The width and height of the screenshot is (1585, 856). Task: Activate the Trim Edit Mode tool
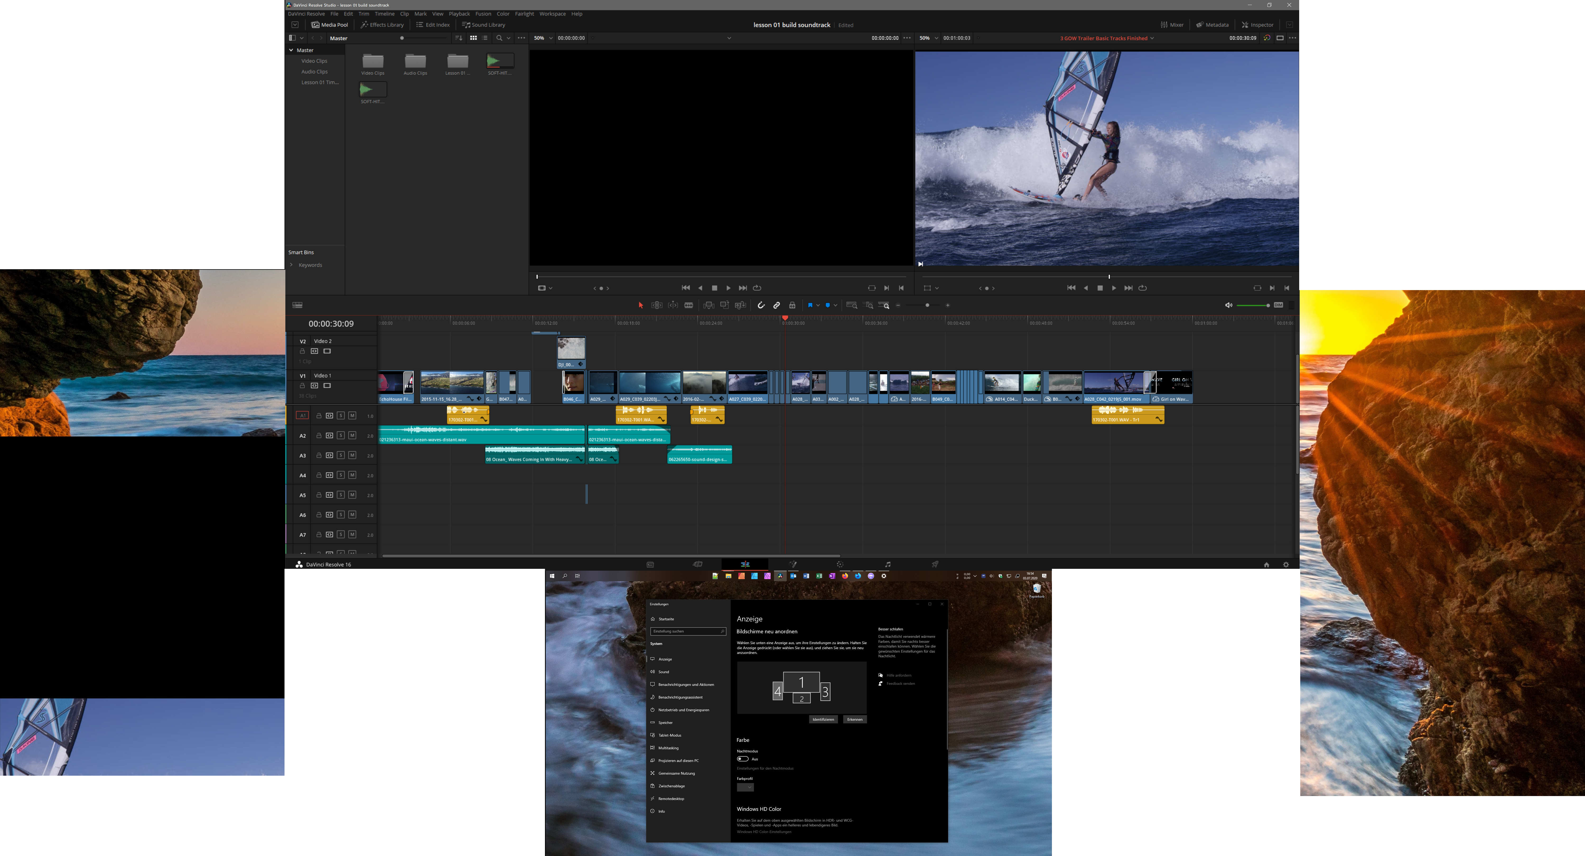click(657, 305)
